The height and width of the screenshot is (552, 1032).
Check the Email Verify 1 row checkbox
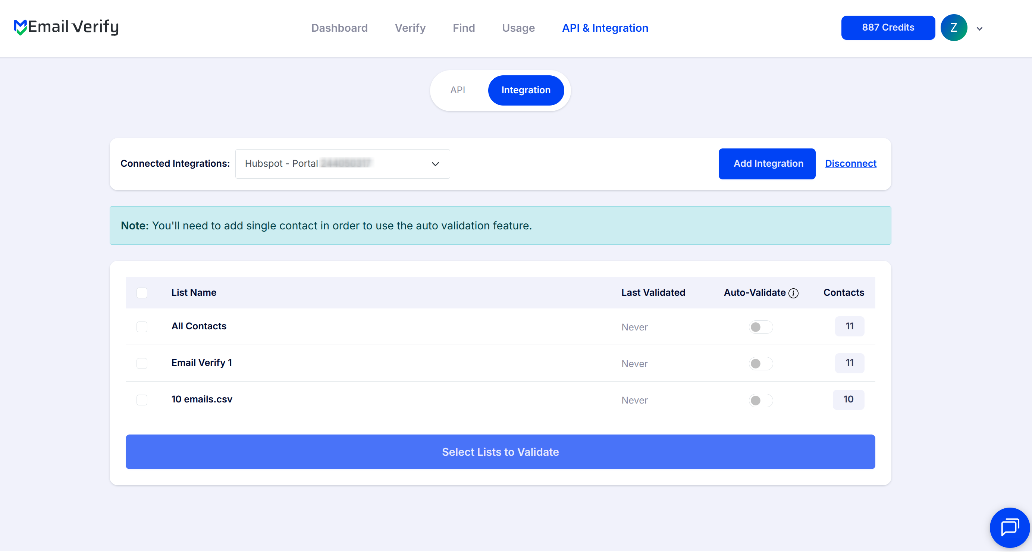coord(142,363)
